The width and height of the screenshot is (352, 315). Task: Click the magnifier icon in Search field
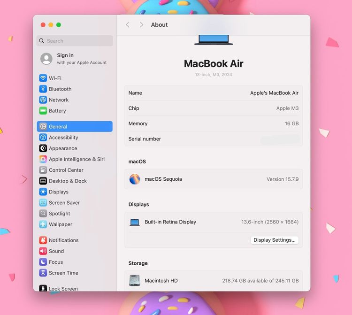(x=41, y=41)
